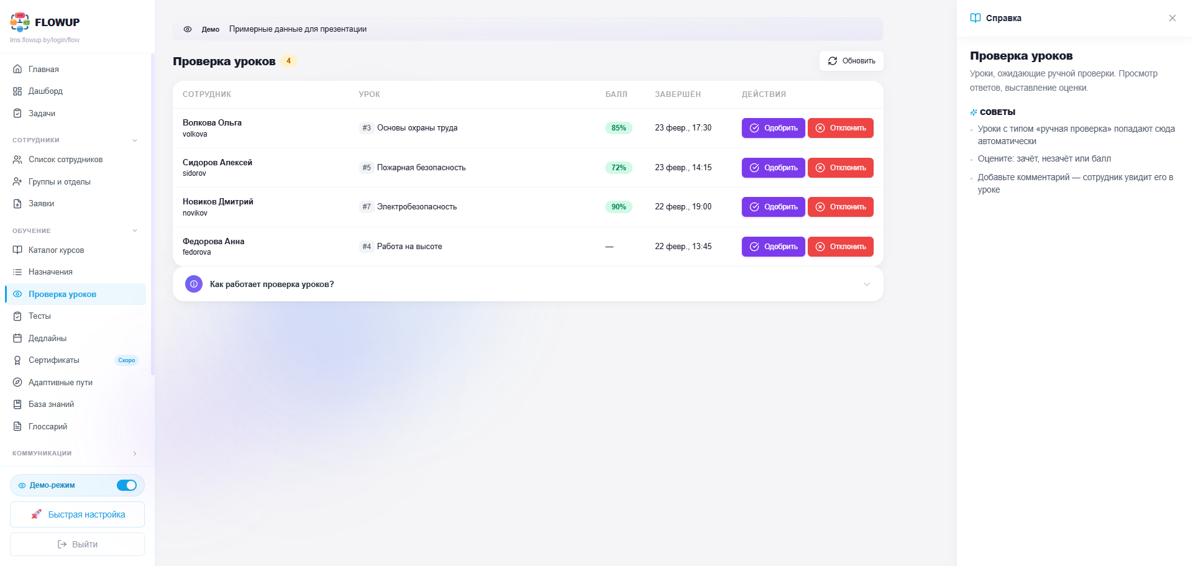The width and height of the screenshot is (1193, 566).
Task: Click the eye icon beside Демо-режим
Action: [x=22, y=485]
